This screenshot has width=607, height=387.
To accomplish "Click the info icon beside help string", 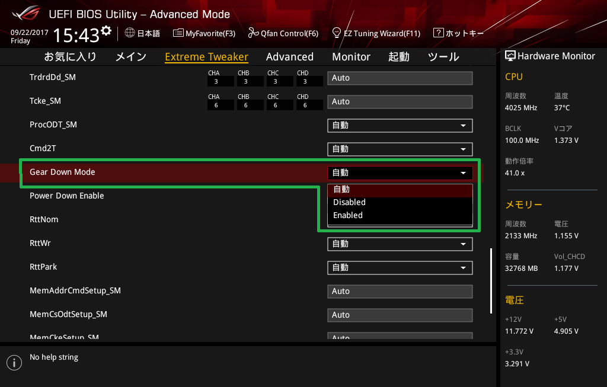I will (x=14, y=363).
